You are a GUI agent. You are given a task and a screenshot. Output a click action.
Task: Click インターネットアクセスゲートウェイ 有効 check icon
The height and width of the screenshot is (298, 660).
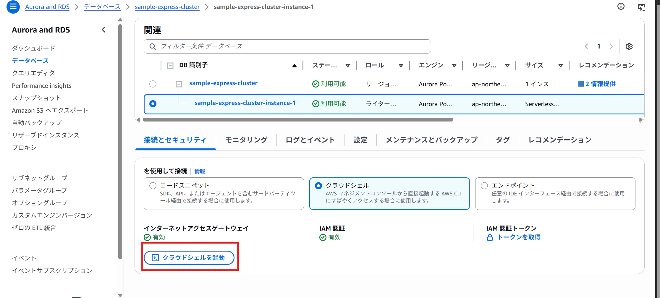pos(147,237)
